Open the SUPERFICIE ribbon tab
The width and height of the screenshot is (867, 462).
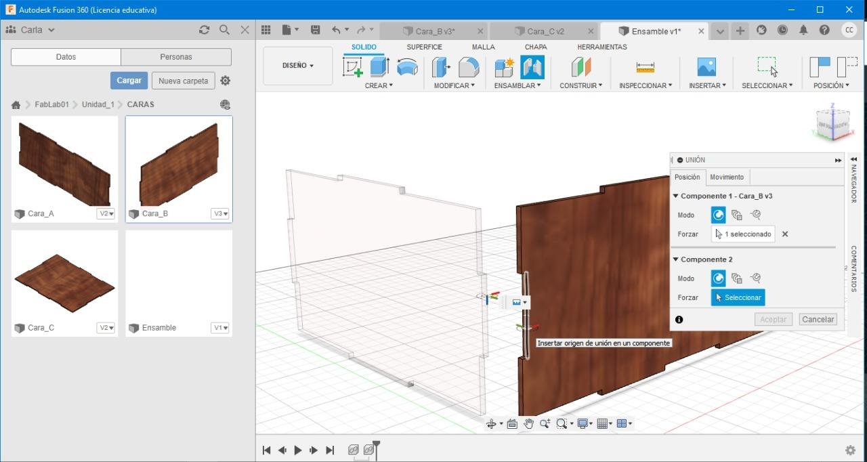point(424,47)
